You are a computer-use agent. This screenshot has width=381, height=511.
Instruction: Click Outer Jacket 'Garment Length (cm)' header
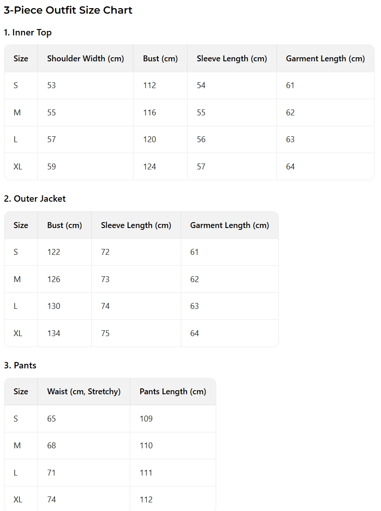(x=229, y=225)
